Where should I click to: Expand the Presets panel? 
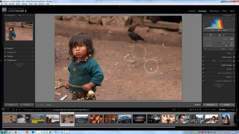point(5,48)
